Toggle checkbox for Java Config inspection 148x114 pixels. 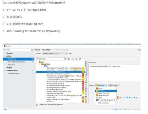[x=86, y=98]
